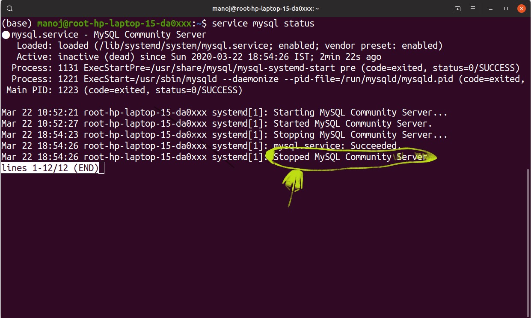
Task: Click the maximize window icon
Action: pyautogui.click(x=505, y=8)
